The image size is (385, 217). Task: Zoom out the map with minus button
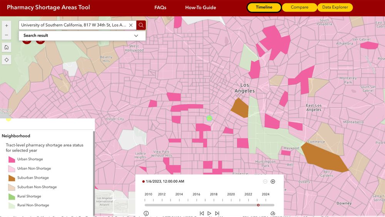(x=7, y=35)
